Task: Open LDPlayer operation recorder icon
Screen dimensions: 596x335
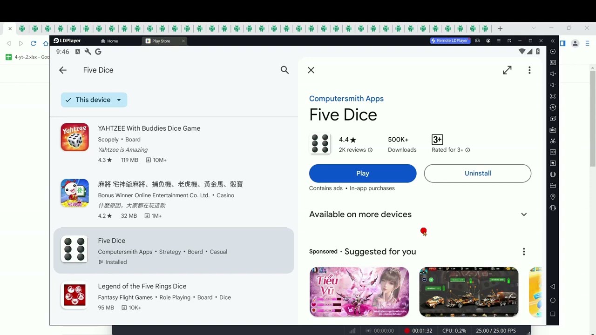Action: [x=553, y=107]
